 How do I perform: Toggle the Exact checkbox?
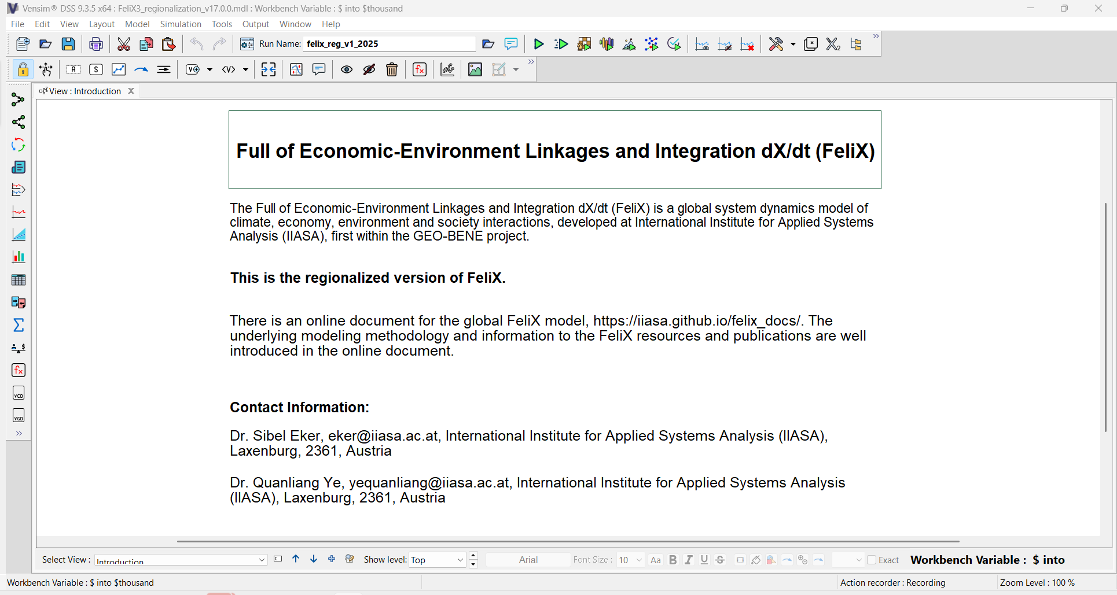pos(872,560)
